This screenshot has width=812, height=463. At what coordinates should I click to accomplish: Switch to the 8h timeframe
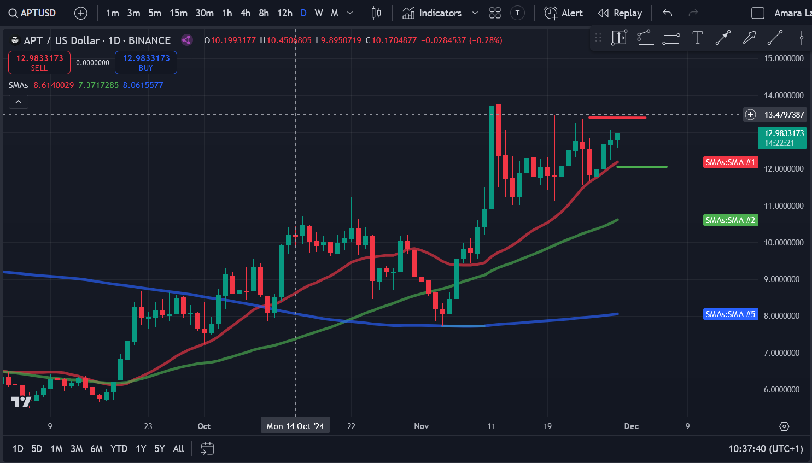(x=264, y=13)
